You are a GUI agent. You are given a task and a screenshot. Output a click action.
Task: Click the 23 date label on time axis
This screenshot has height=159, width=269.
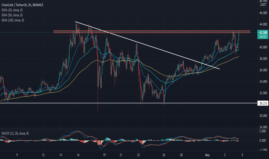tap(138, 155)
